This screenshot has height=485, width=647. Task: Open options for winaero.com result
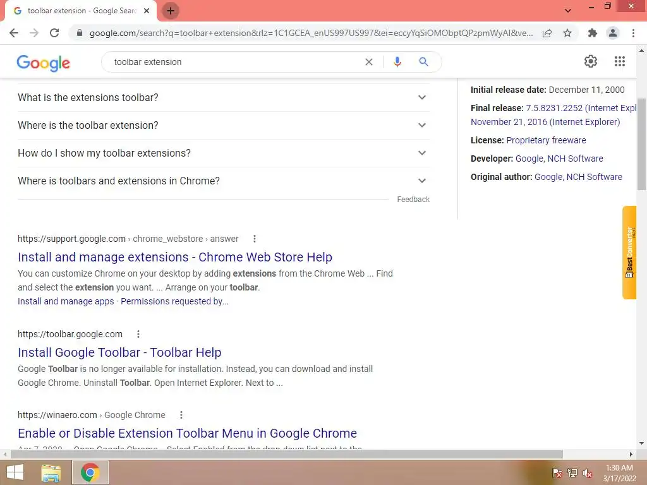(181, 415)
